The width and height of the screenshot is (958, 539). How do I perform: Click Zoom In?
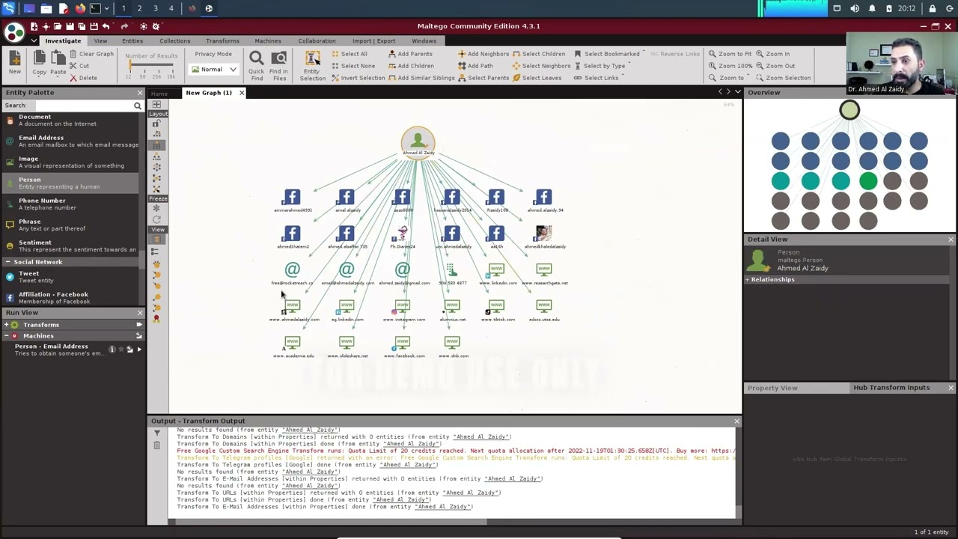click(772, 54)
